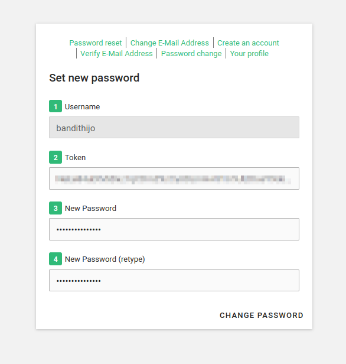Screen dimensions: 346x364
Task: Click the Token label text
Action: pos(76,158)
